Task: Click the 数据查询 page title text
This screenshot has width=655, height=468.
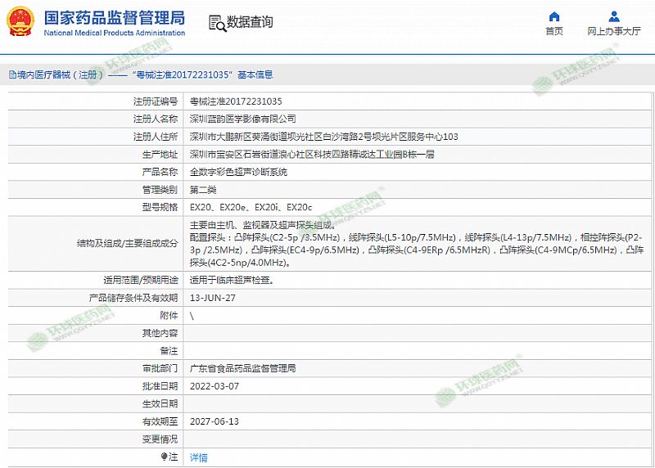Action: pyautogui.click(x=250, y=23)
